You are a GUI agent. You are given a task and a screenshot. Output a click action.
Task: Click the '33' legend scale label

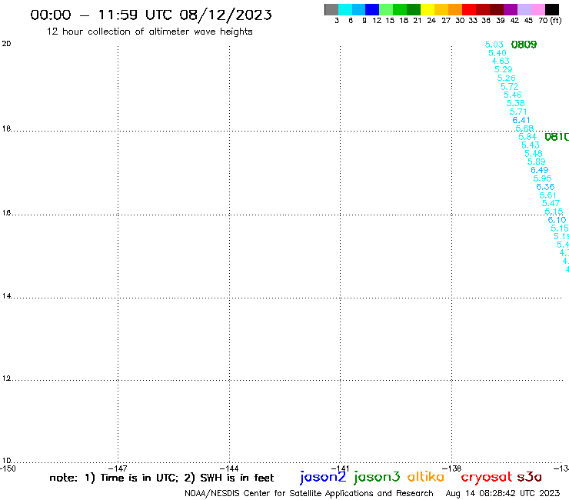pyautogui.click(x=473, y=21)
